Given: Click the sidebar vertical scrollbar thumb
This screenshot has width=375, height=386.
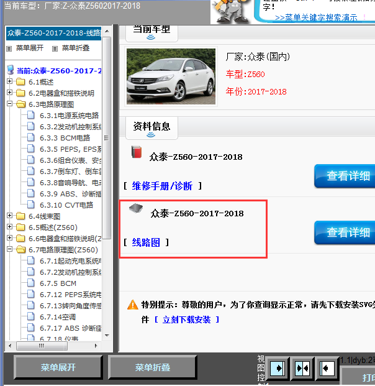Looking at the screenshot, I should [106, 138].
